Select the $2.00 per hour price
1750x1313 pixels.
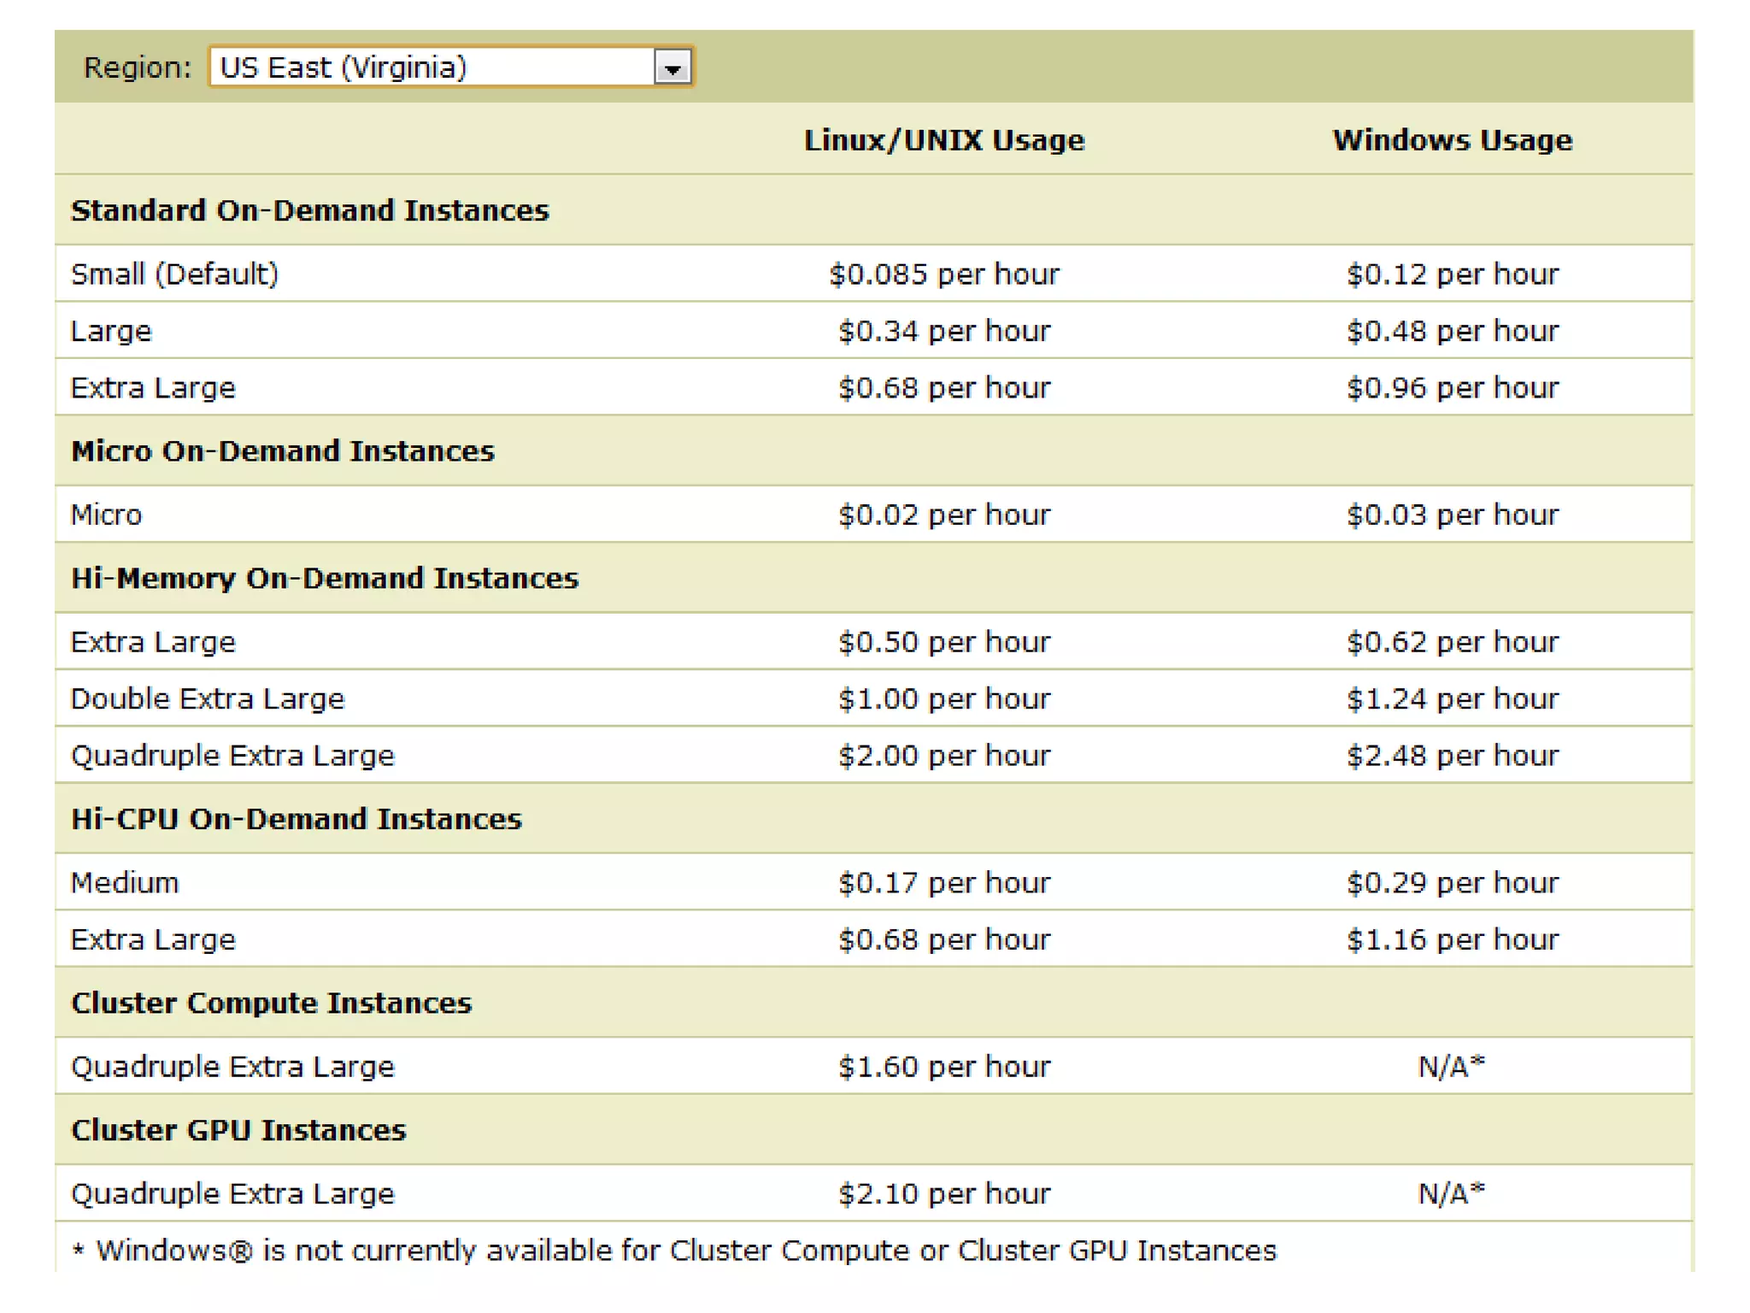point(944,756)
